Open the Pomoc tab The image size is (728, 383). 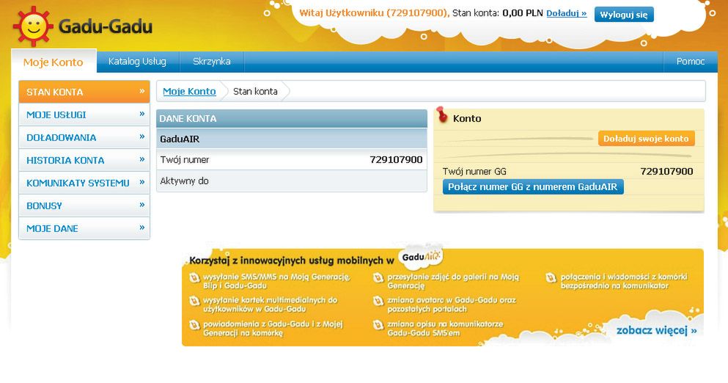691,62
